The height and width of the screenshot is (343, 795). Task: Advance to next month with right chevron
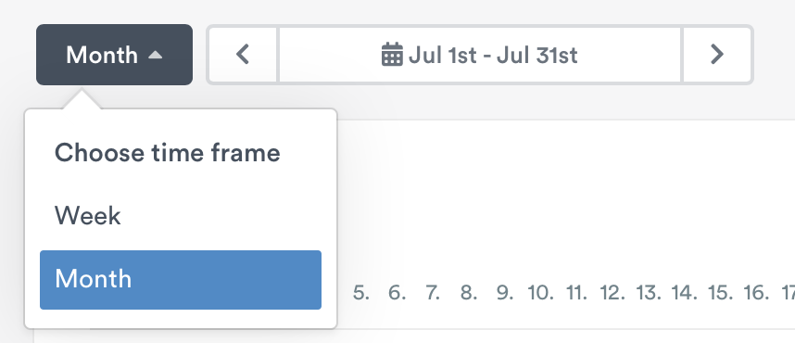click(716, 55)
